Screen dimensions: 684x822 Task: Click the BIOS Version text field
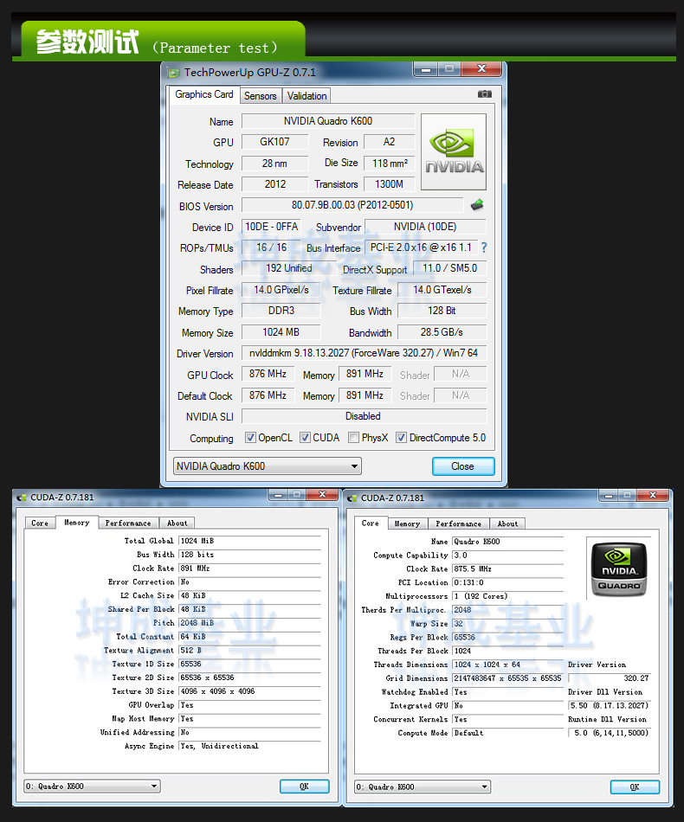coord(352,205)
